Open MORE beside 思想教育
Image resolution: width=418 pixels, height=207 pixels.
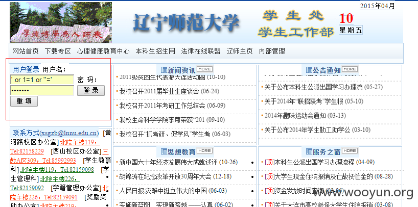[204, 150]
